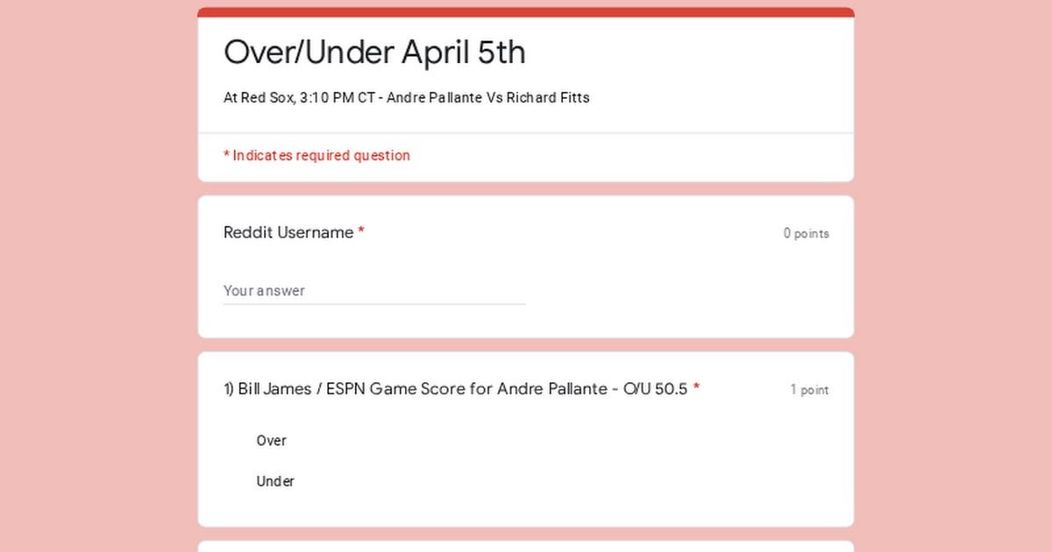Click the red accent bar atop the form
This screenshot has height=552, width=1052.
[x=525, y=12]
